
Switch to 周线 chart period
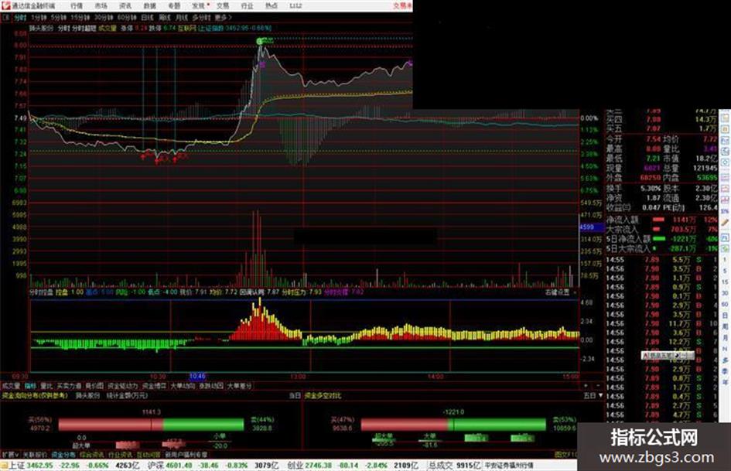[165, 17]
